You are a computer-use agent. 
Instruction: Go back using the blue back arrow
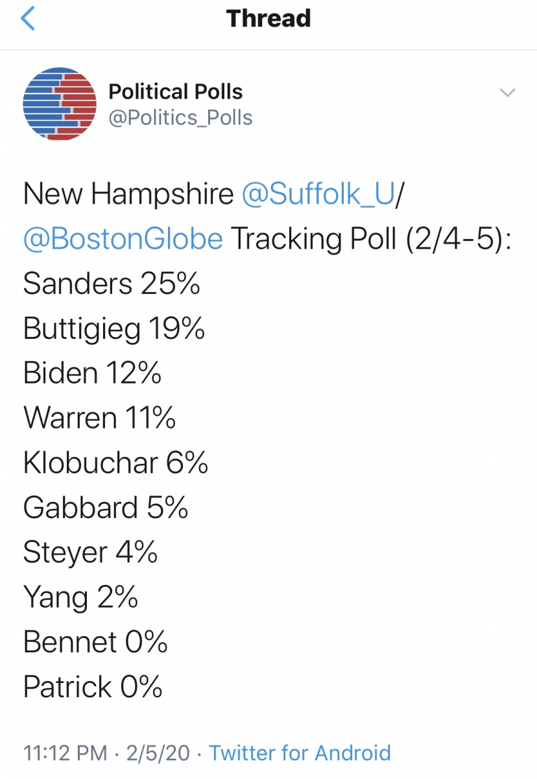coord(28,19)
